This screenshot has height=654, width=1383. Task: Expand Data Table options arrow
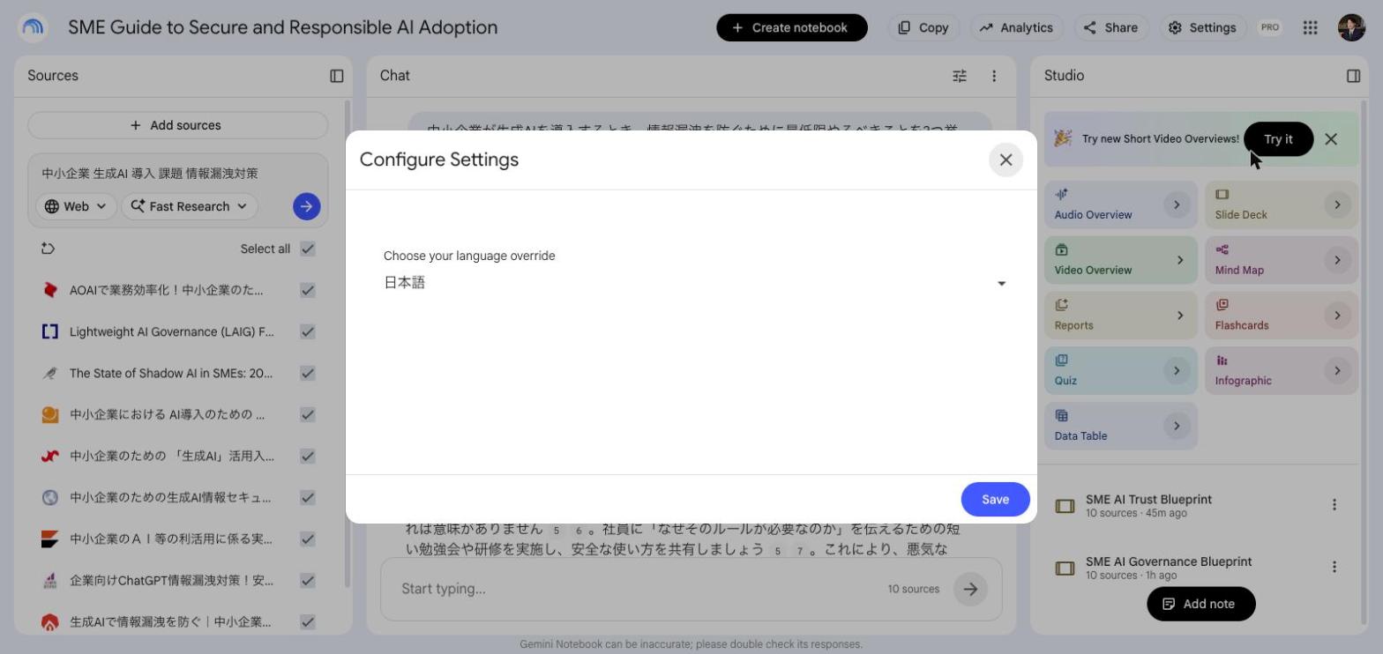[1177, 427]
